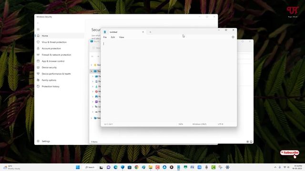Click the 5 items status in Explorer
This screenshot has height=171, width=305.
(x=94, y=142)
